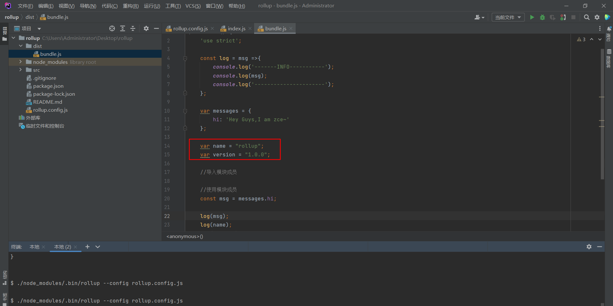613x306 pixels.
Task: Hide the project tool window
Action: coord(156,28)
